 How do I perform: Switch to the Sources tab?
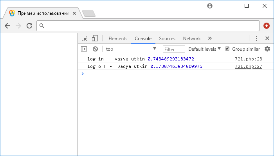(167, 39)
